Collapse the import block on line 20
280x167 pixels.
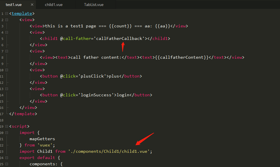[7, 133]
